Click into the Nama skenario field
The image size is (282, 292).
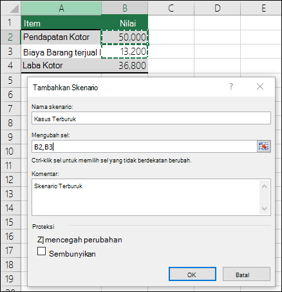[151, 118]
